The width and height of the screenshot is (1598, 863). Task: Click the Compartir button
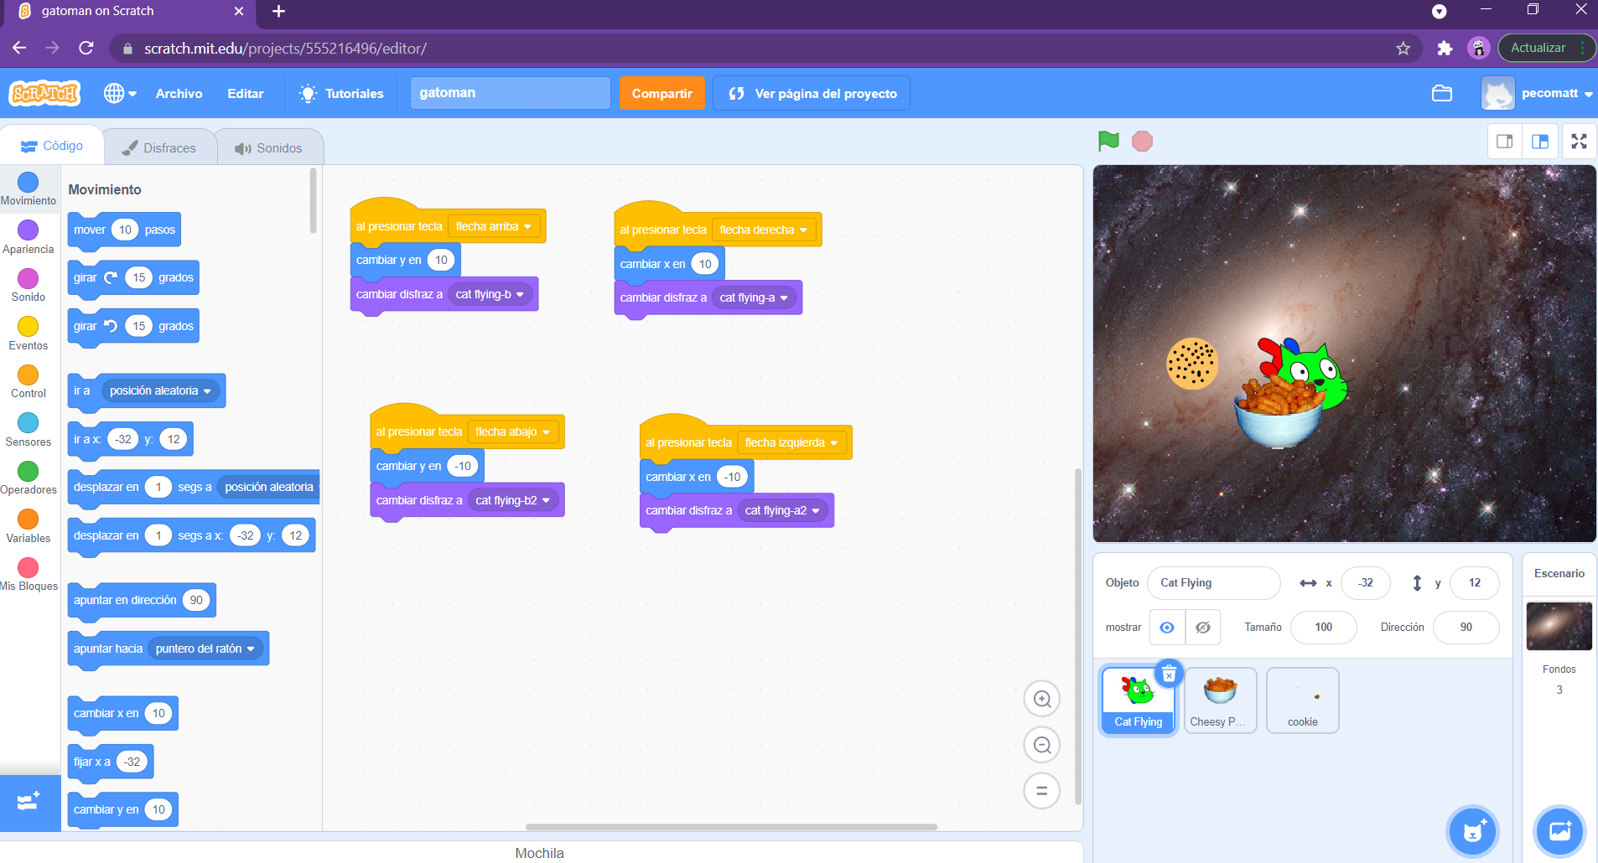pos(662,94)
